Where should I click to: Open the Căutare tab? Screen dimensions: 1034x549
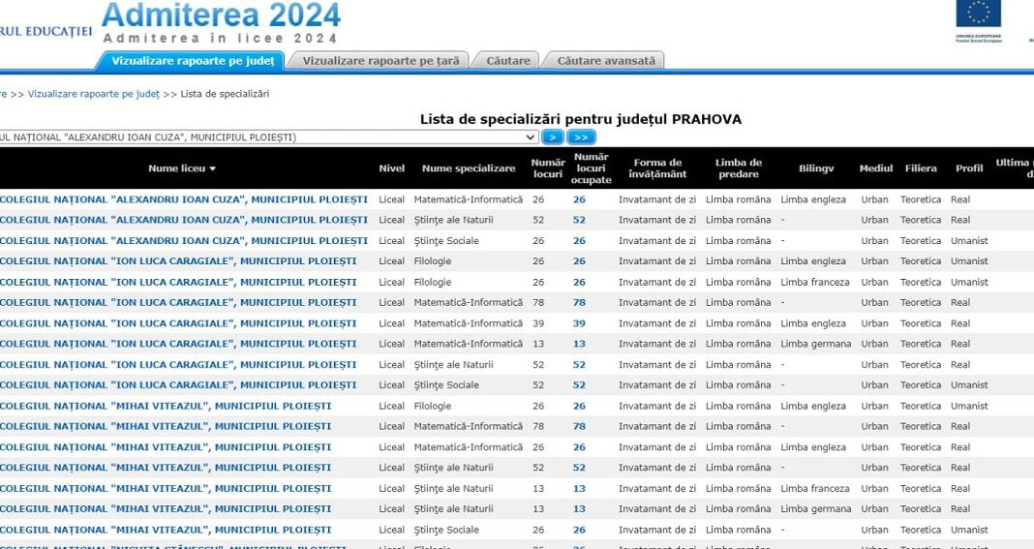507,61
